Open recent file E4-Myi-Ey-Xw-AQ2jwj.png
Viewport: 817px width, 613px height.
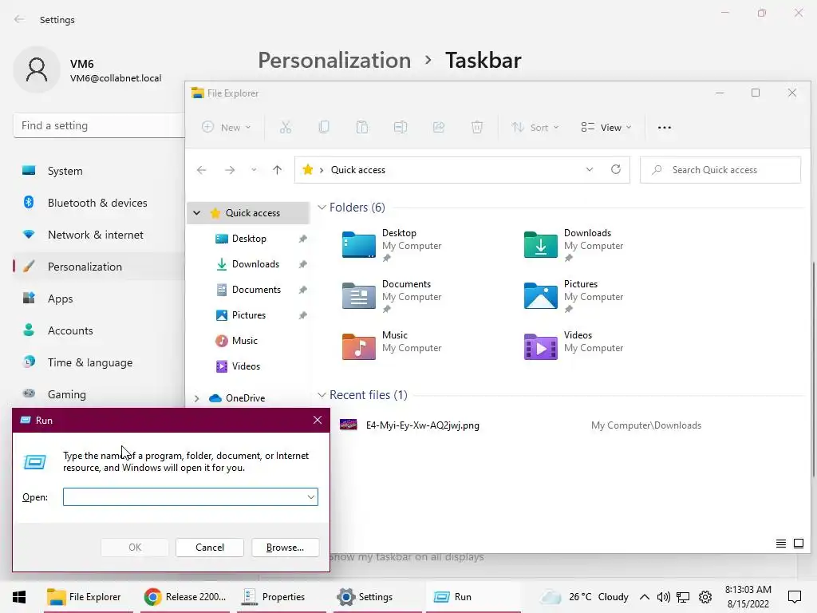[x=423, y=425]
